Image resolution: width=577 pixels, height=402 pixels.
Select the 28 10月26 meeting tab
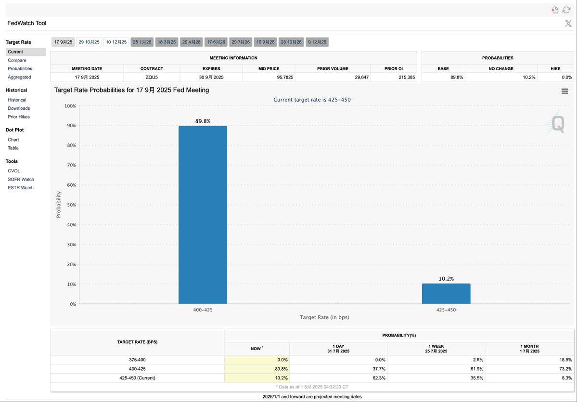[x=292, y=42]
